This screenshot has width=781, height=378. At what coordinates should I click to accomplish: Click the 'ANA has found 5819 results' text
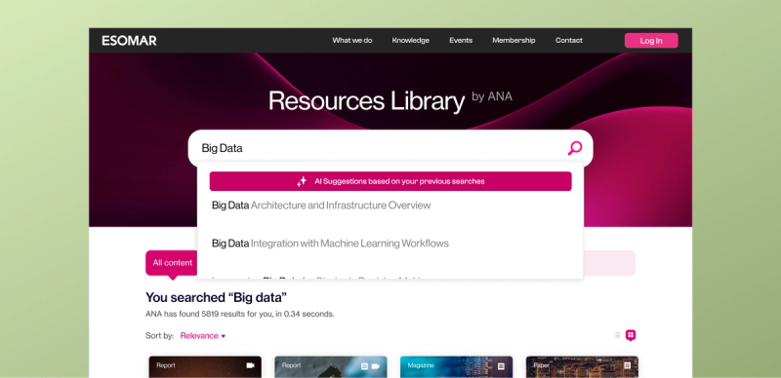click(239, 315)
